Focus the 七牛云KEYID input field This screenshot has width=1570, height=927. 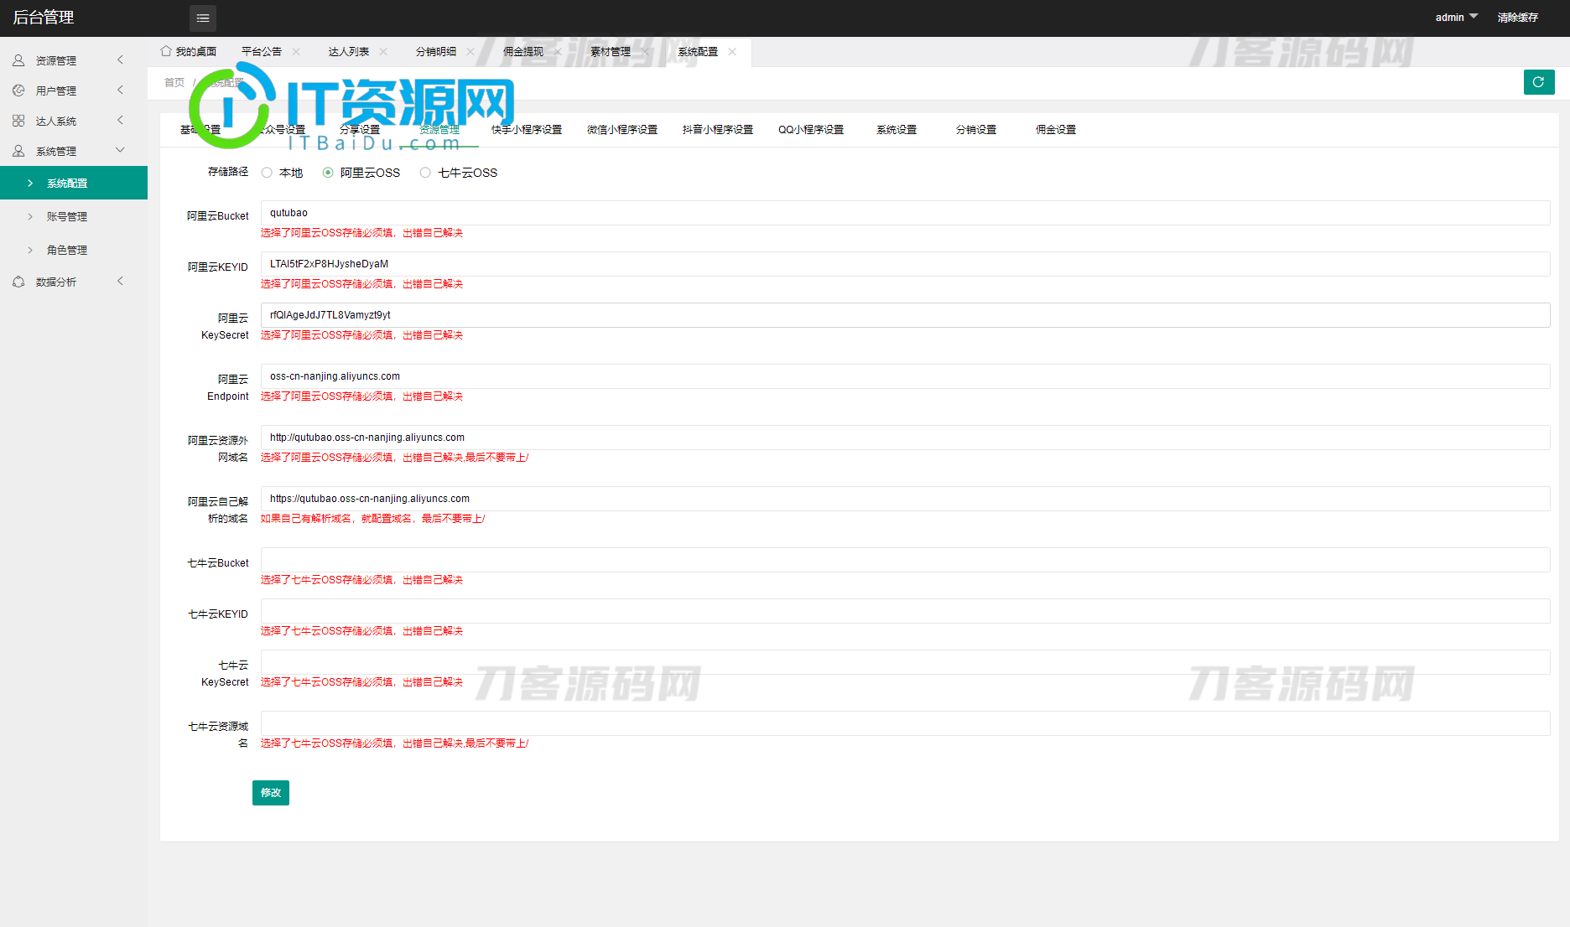coord(905,611)
